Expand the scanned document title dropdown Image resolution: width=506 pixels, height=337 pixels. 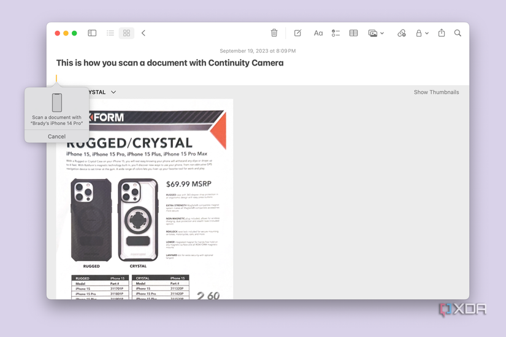(x=113, y=93)
